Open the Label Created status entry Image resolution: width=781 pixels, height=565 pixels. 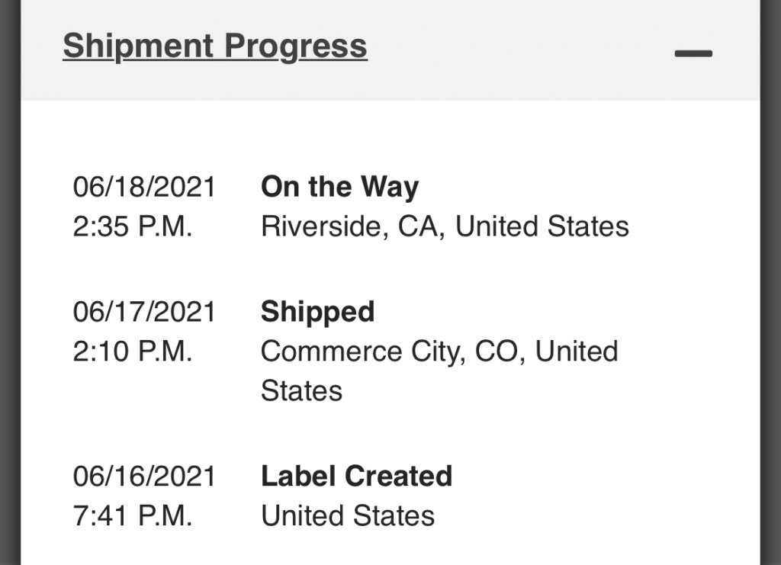pos(356,477)
